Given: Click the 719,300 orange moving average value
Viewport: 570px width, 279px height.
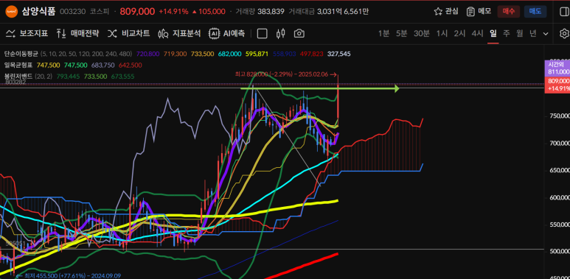Looking at the screenshot, I should pyautogui.click(x=175, y=54).
